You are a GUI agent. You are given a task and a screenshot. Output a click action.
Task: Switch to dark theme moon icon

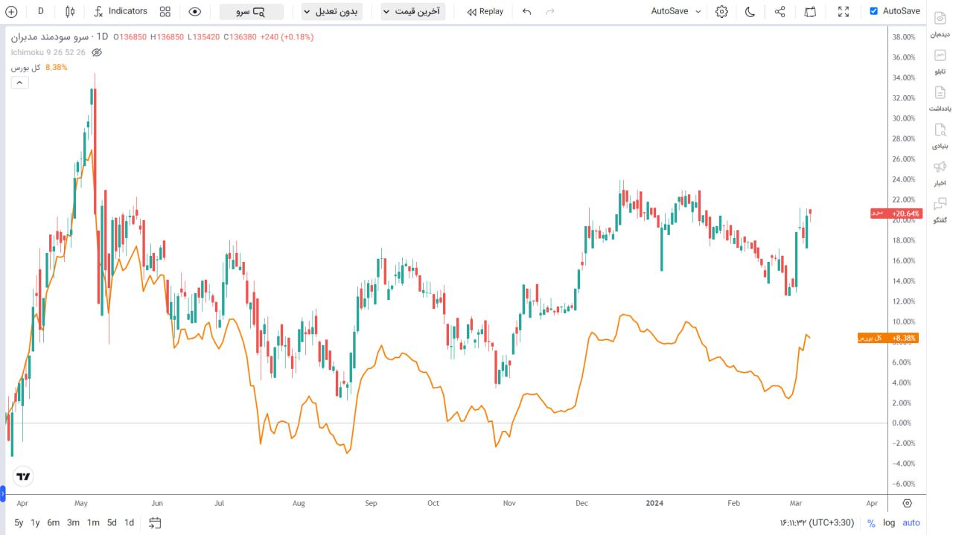[750, 12]
